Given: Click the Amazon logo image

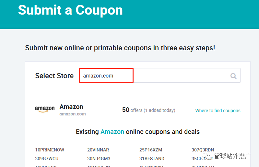Looking at the screenshot, I should coord(45,109).
